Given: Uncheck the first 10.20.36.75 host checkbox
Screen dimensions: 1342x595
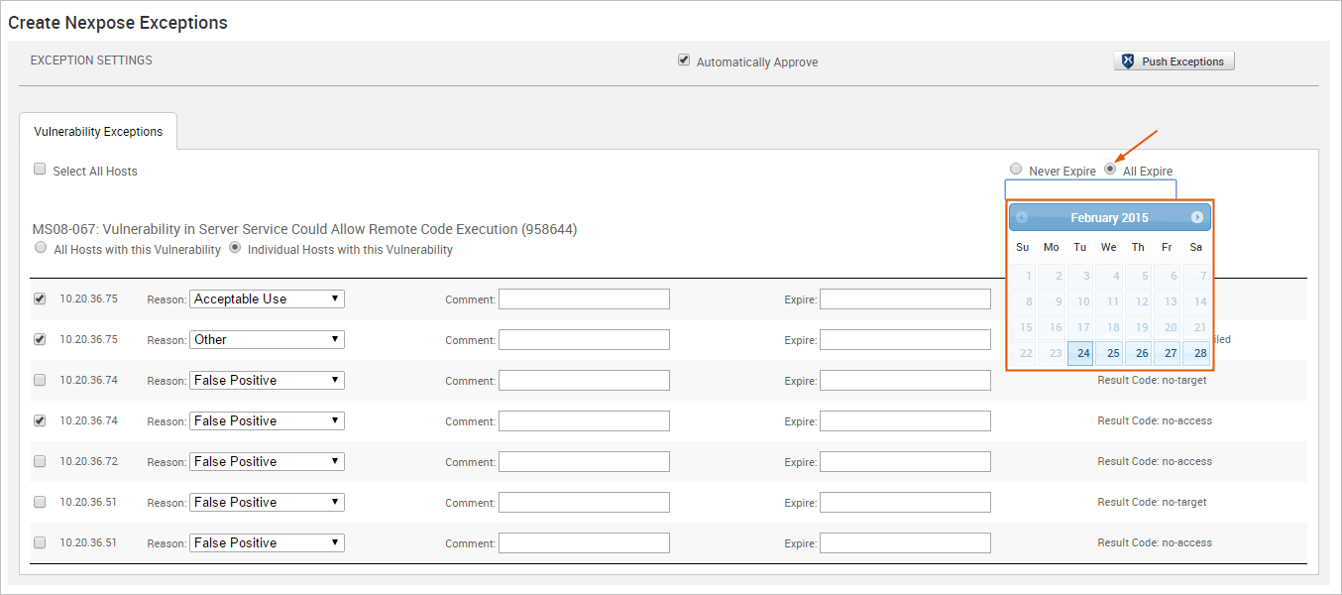Looking at the screenshot, I should (40, 298).
